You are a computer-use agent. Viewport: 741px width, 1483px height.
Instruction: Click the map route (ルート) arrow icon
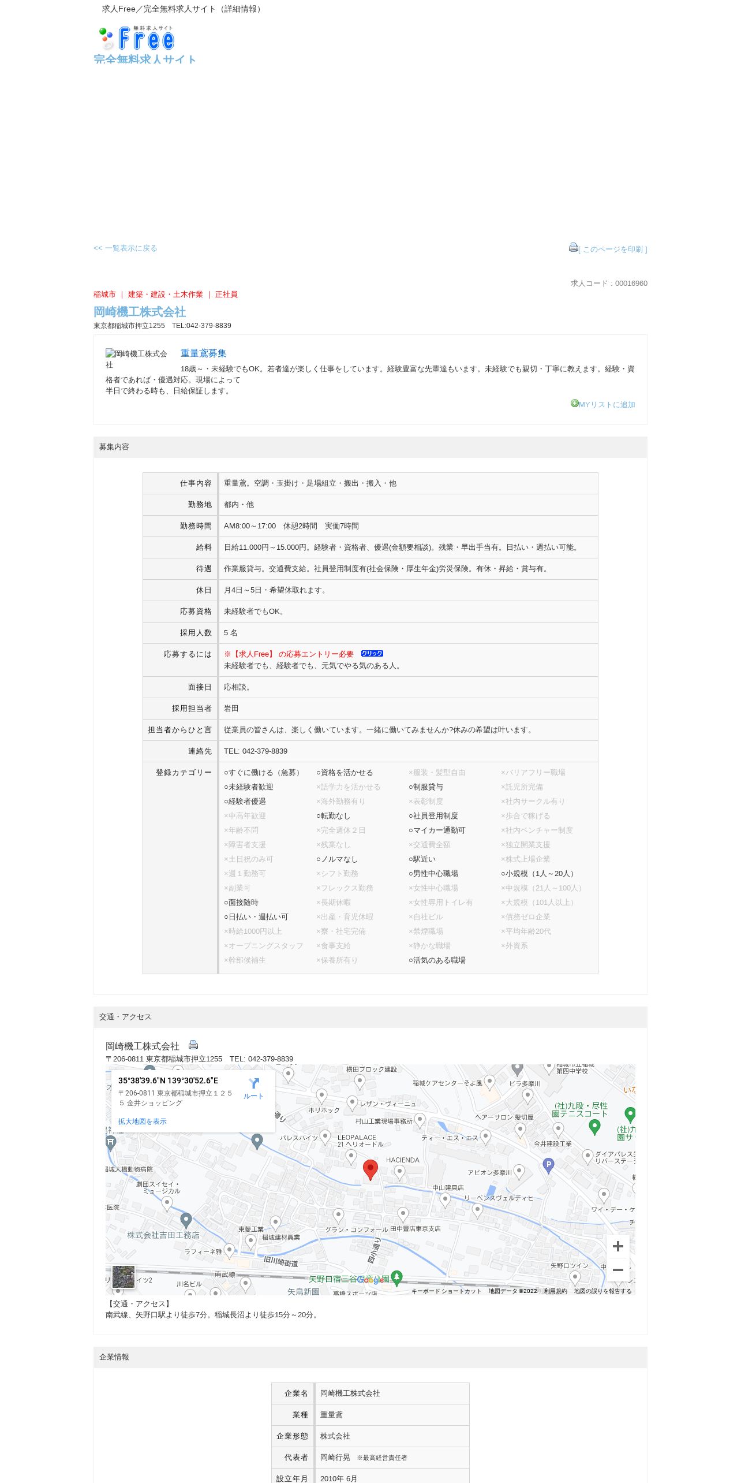[x=253, y=1083]
